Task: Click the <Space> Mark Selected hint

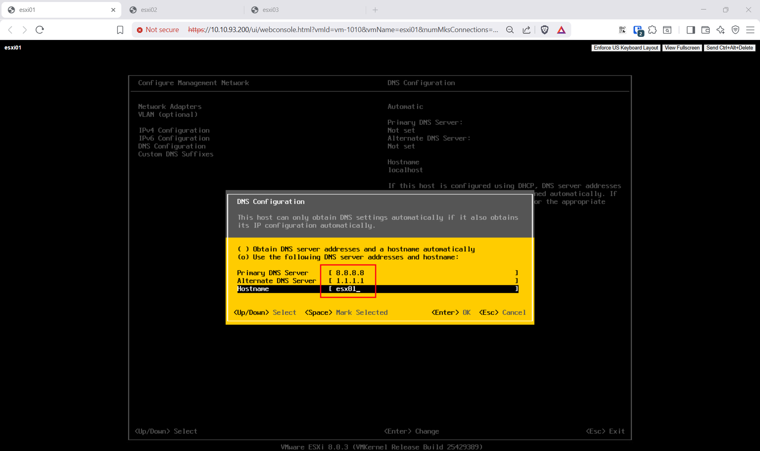Action: coord(346,312)
